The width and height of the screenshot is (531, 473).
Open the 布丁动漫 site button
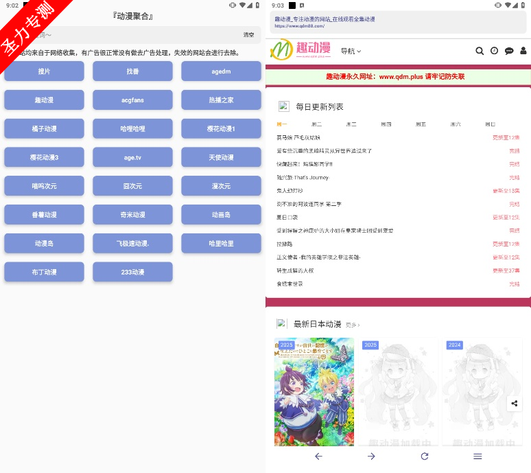tap(44, 272)
